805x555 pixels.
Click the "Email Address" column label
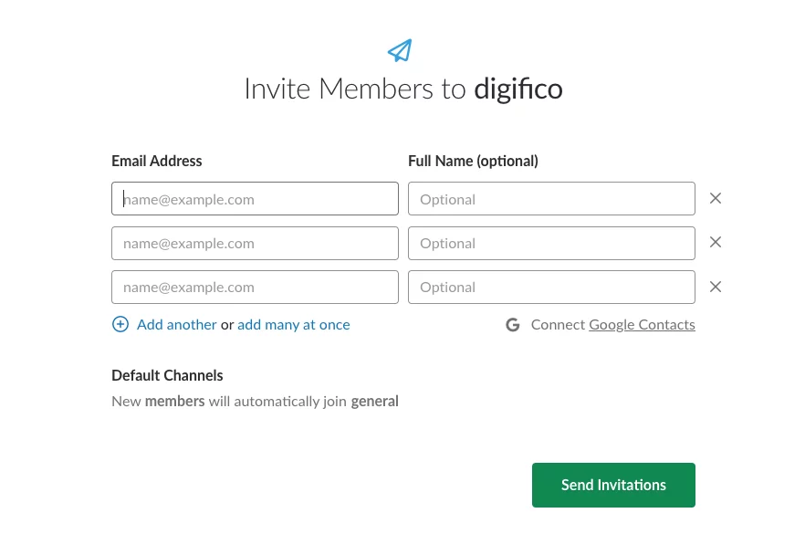(x=157, y=161)
